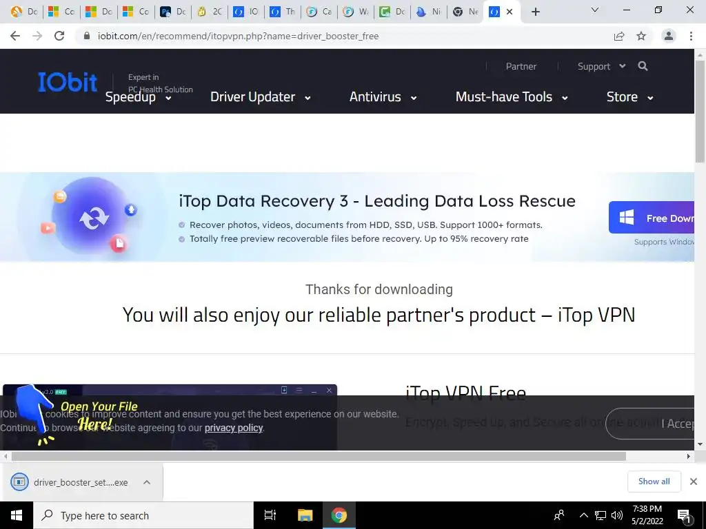
Task: Close the current active tab
Action: coord(510,12)
